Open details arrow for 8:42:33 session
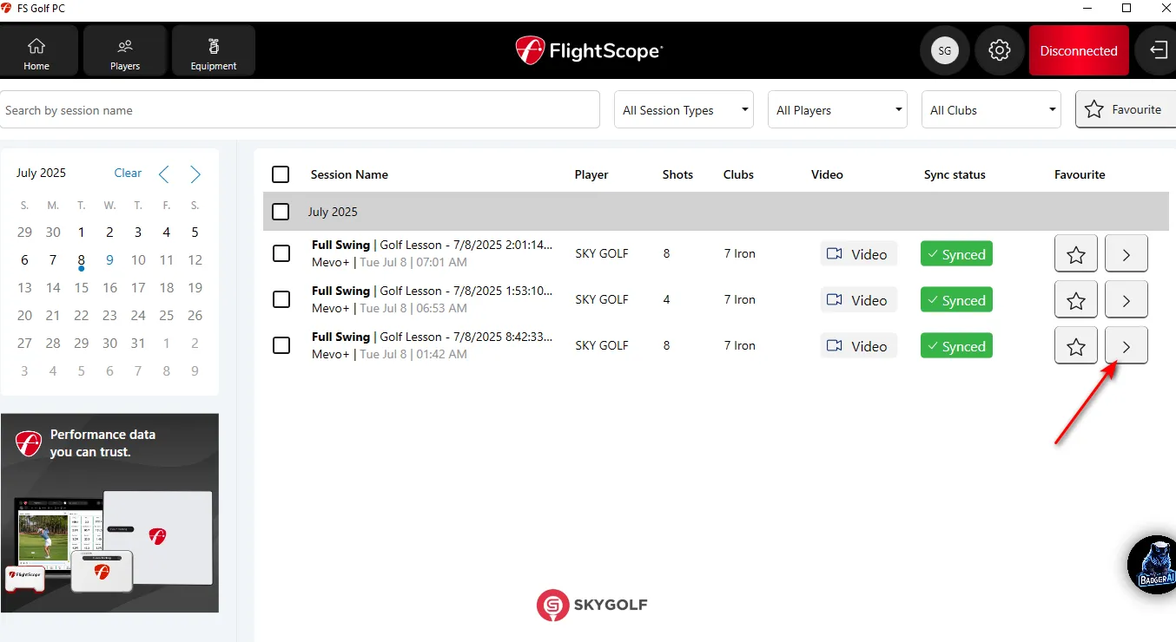1176x642 pixels. click(x=1126, y=346)
